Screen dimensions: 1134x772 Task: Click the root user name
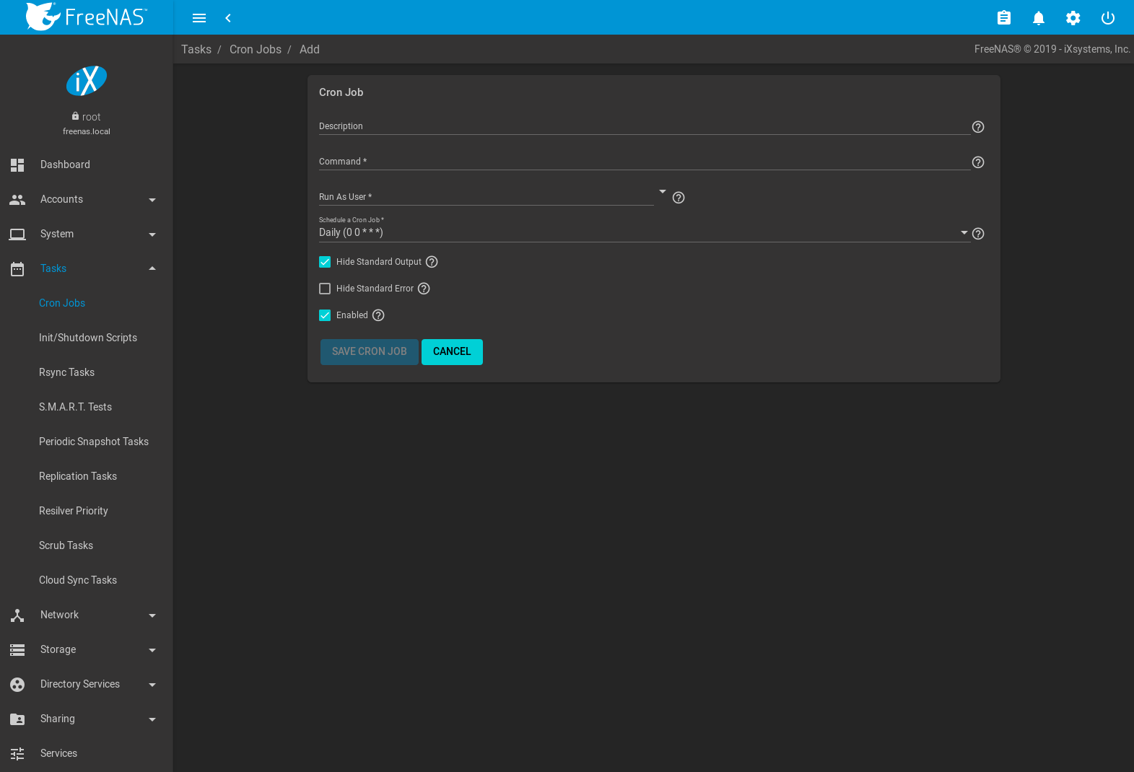coord(91,117)
